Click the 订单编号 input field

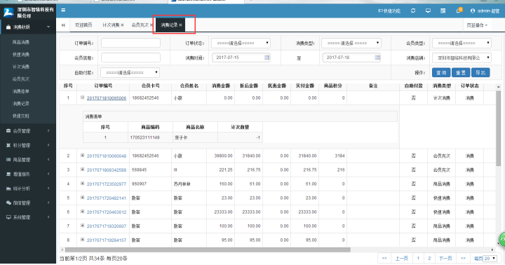pyautogui.click(x=130, y=43)
